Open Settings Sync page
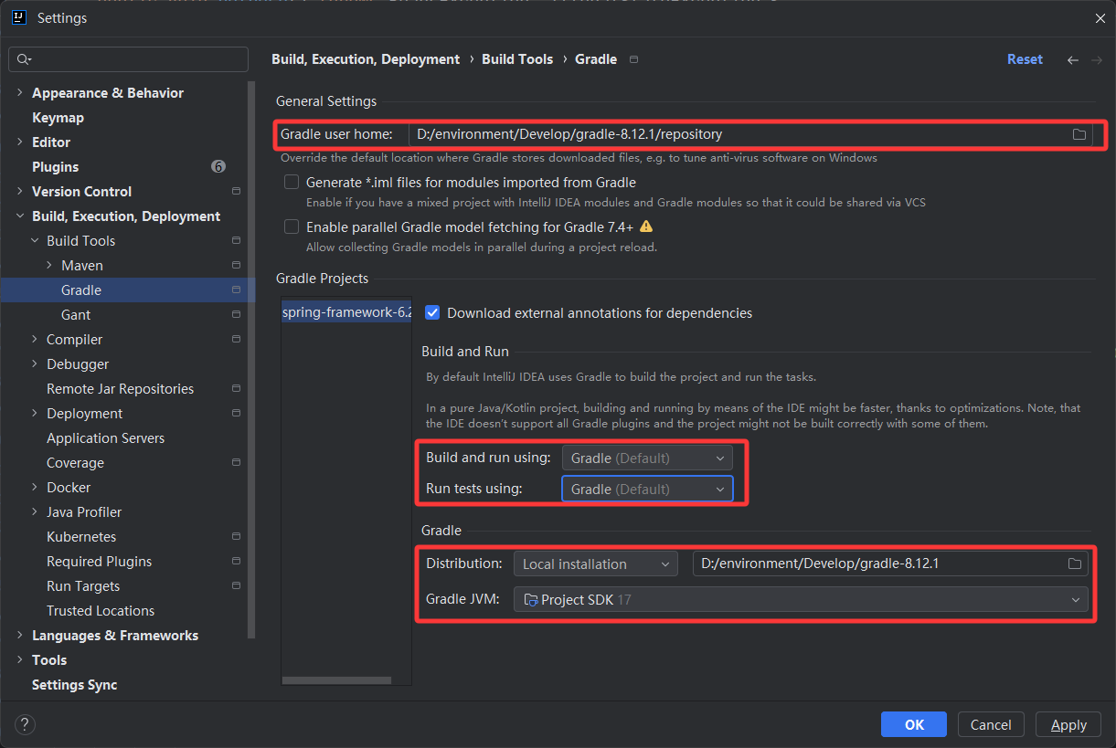 74,685
